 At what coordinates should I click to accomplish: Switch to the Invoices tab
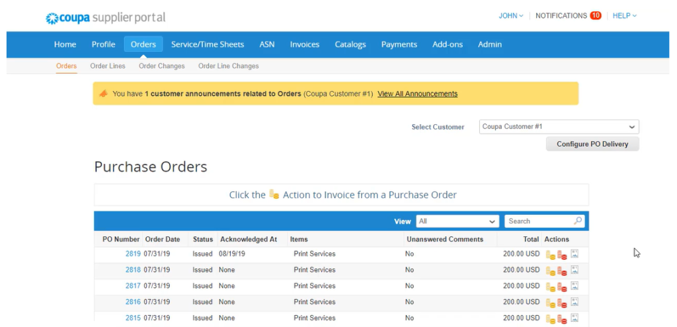pos(305,44)
